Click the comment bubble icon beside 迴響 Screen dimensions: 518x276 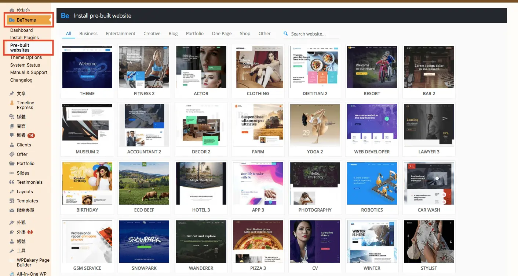pos(12,135)
